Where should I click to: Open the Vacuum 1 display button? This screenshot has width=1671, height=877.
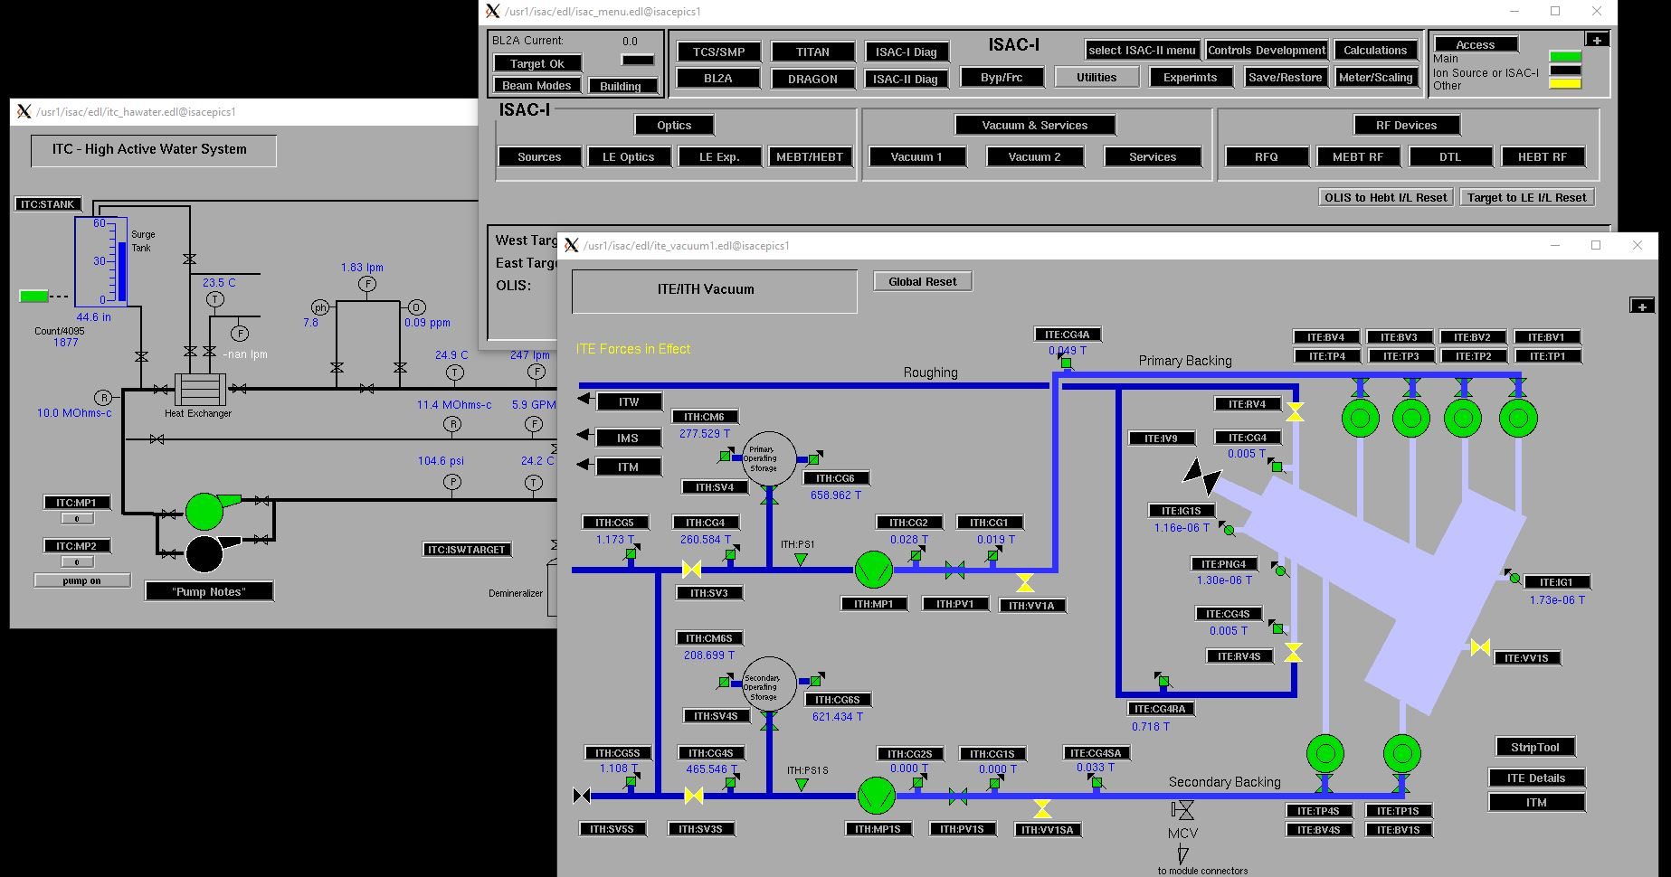tap(916, 156)
